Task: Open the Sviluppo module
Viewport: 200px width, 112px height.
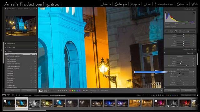Action: [x=121, y=4]
